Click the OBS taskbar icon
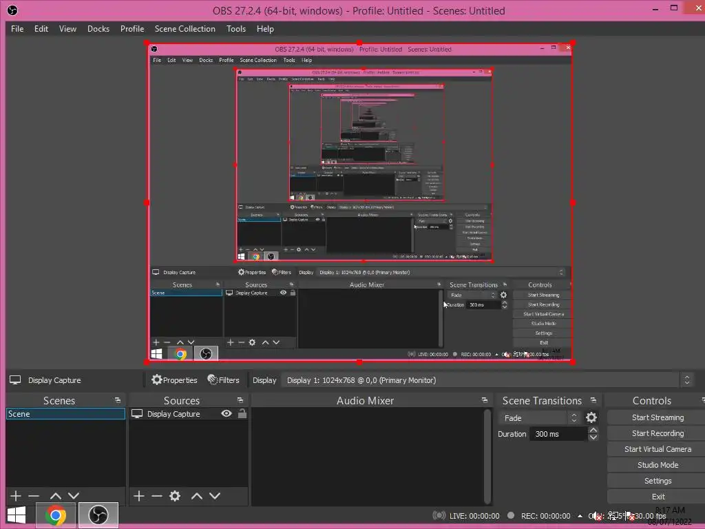This screenshot has height=529, width=705. [x=98, y=515]
